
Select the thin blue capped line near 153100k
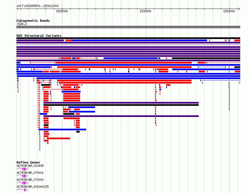click(x=212, y=67)
